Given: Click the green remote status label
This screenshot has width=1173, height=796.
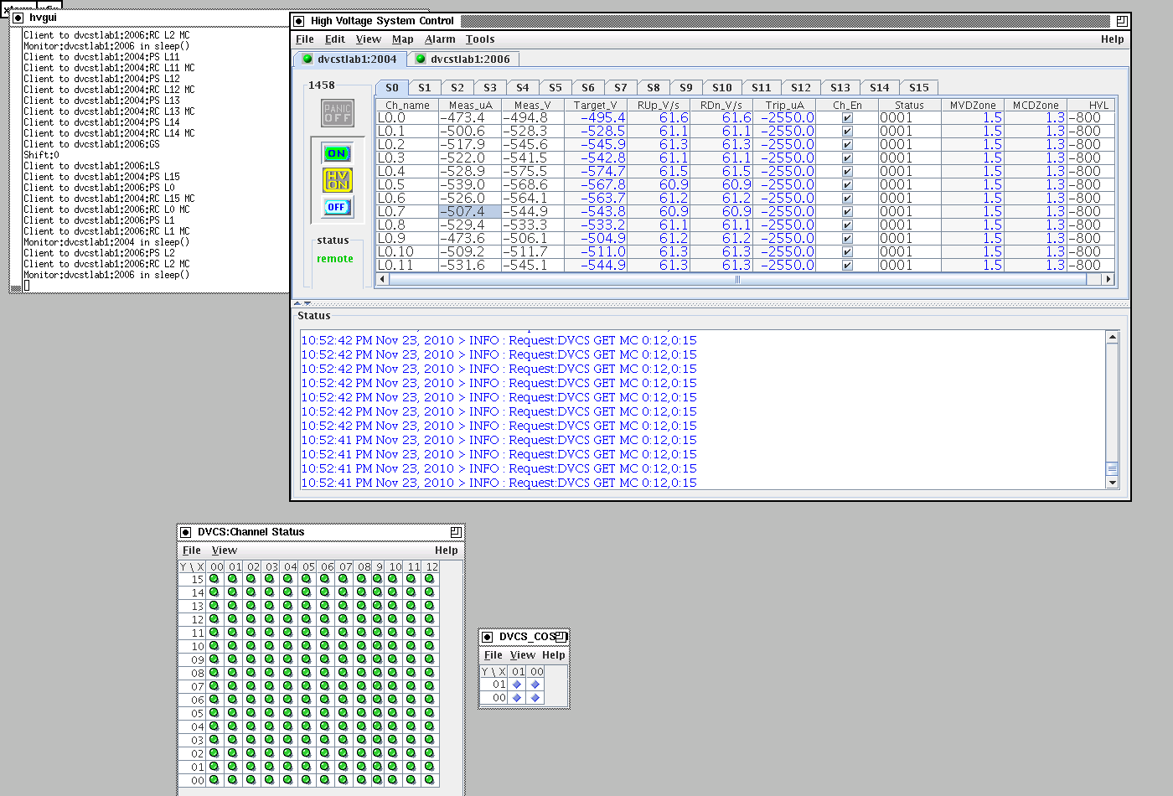Looking at the screenshot, I should [335, 259].
